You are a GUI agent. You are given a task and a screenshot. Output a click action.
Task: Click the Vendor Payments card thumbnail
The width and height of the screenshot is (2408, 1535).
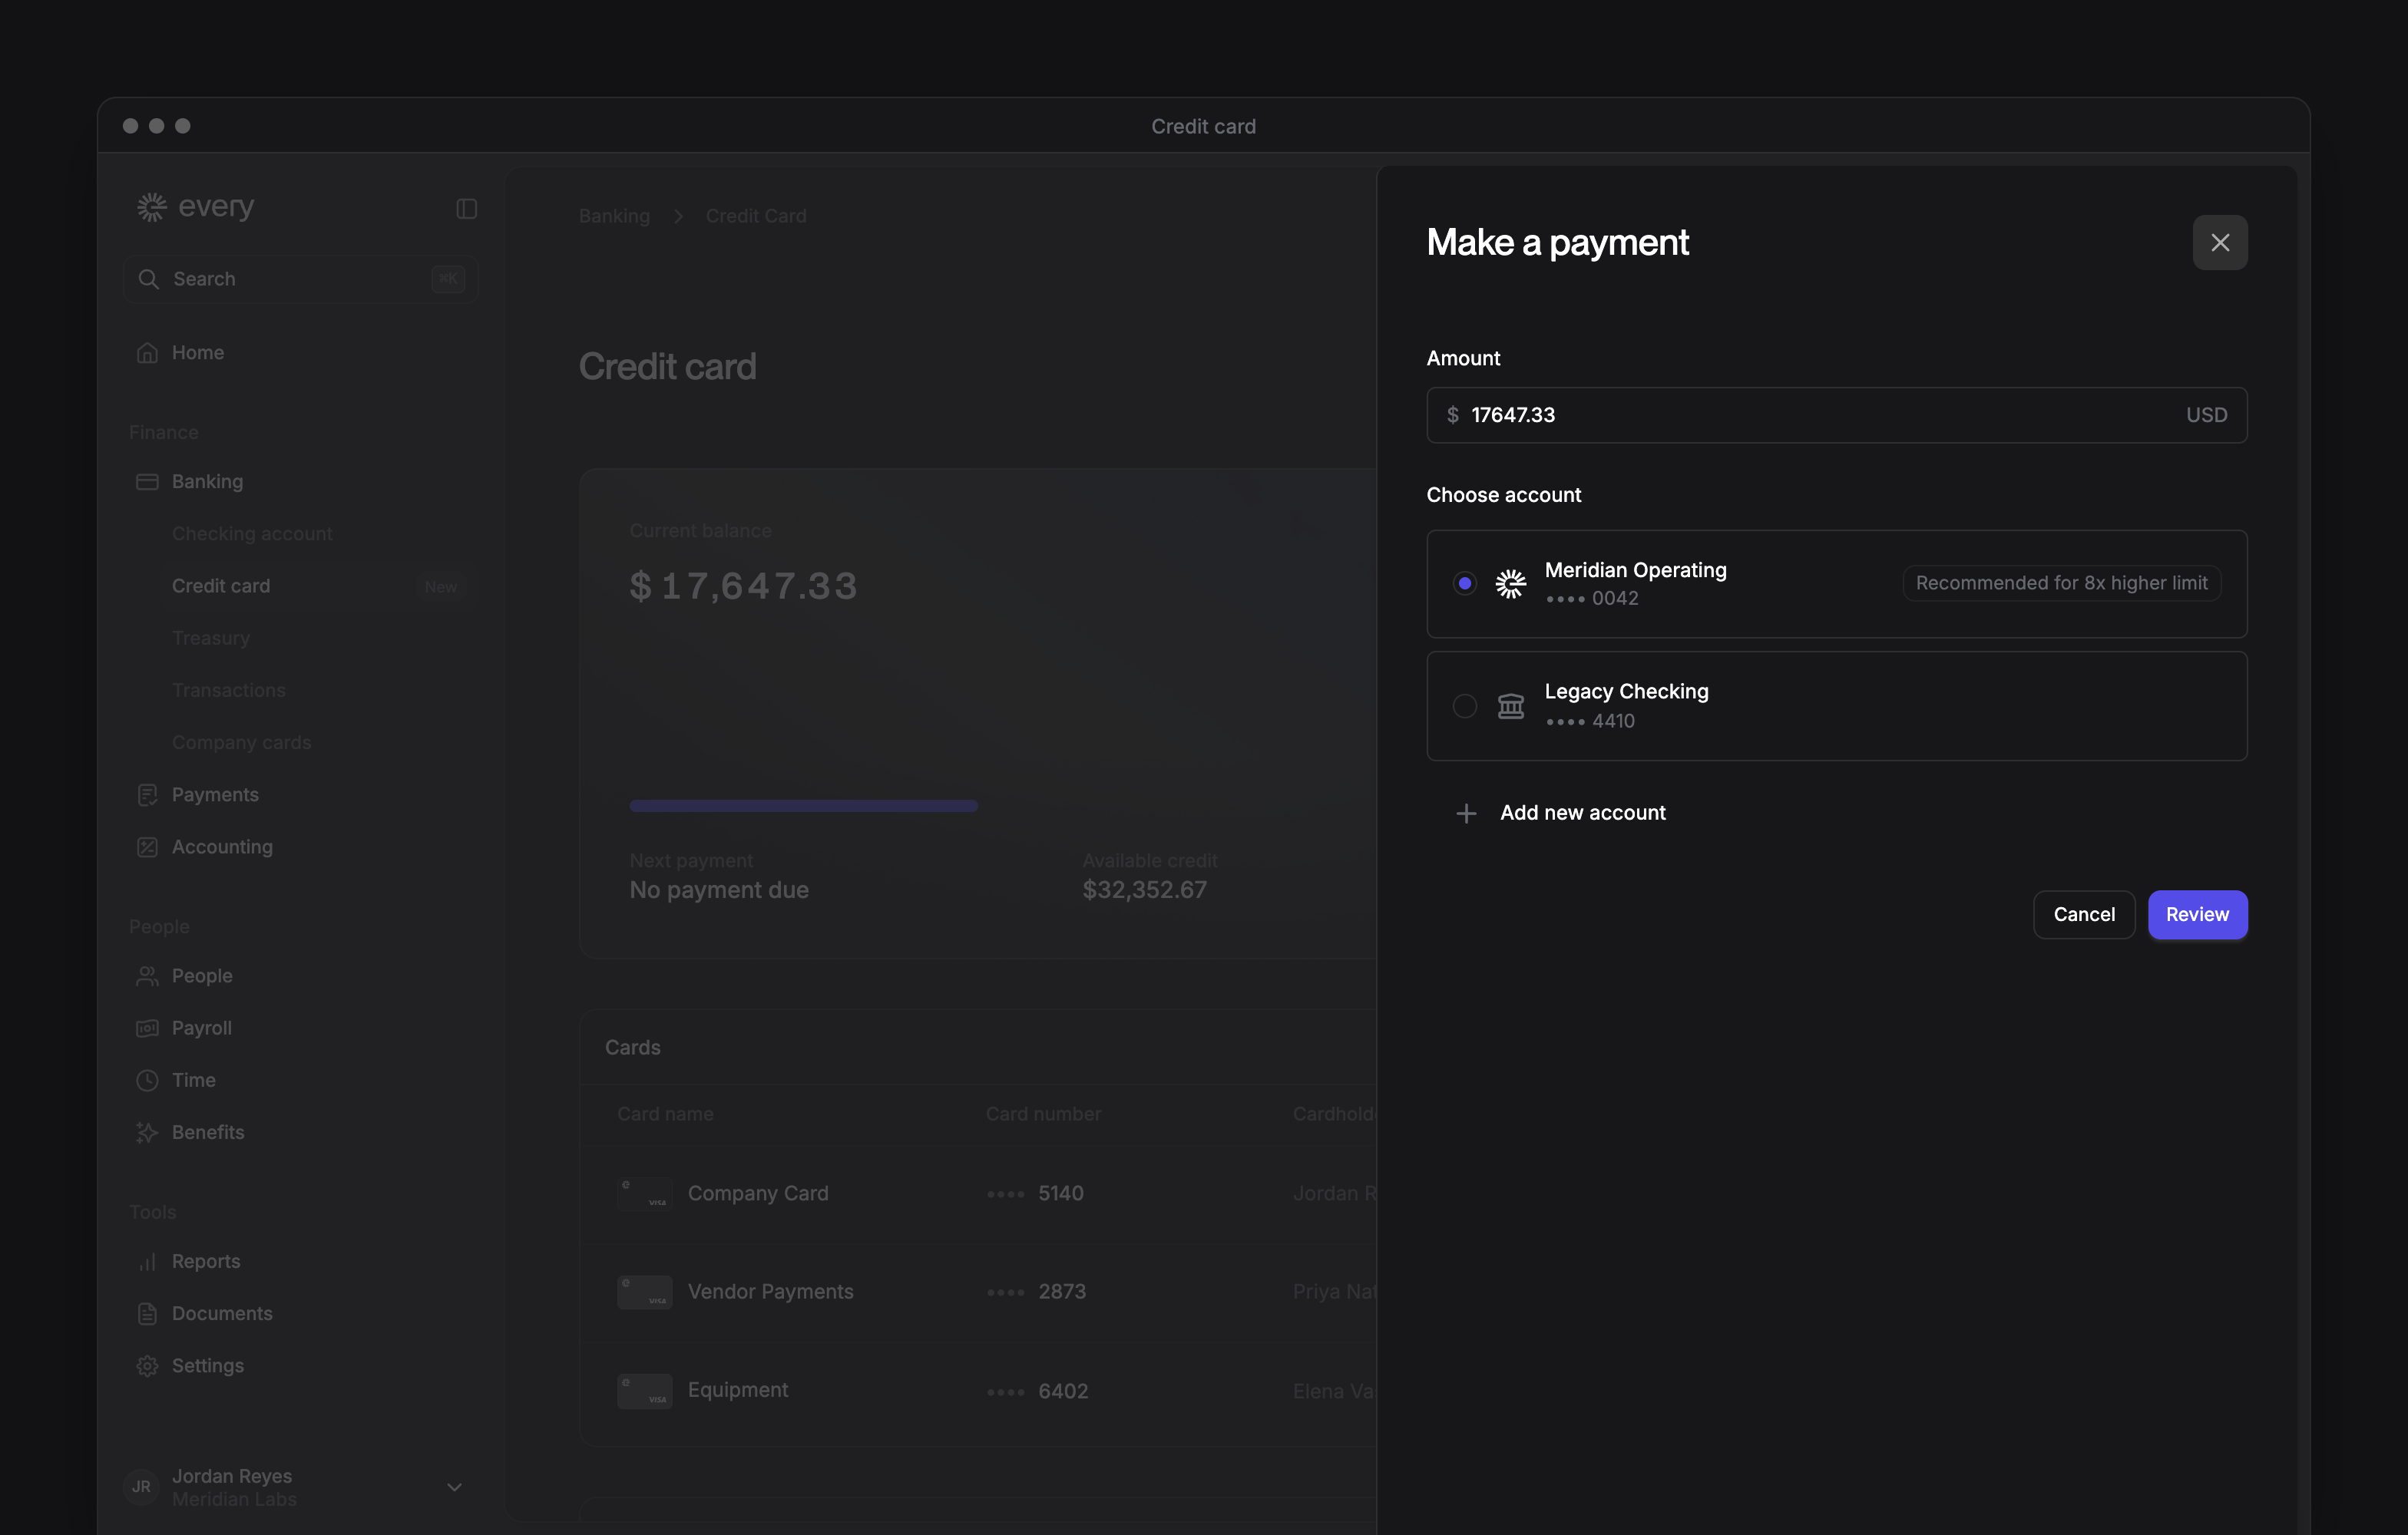click(x=644, y=1292)
